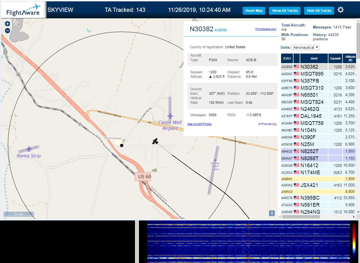Select the N2462G aircraft row
Viewport: 360px width, 263px height.
319,109
